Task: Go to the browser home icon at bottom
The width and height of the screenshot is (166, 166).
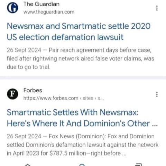Action: pos(27,165)
